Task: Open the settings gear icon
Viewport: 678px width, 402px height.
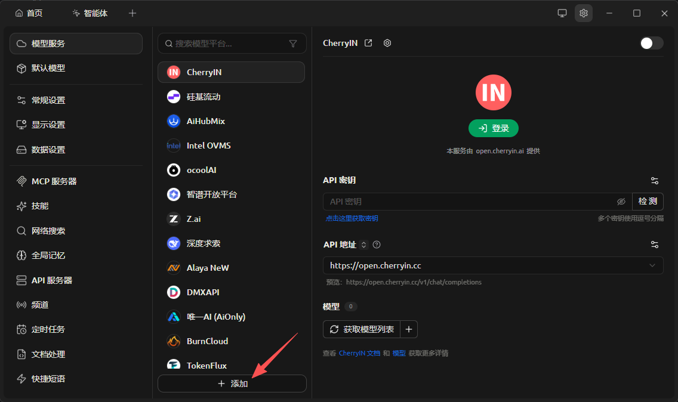Action: (584, 13)
